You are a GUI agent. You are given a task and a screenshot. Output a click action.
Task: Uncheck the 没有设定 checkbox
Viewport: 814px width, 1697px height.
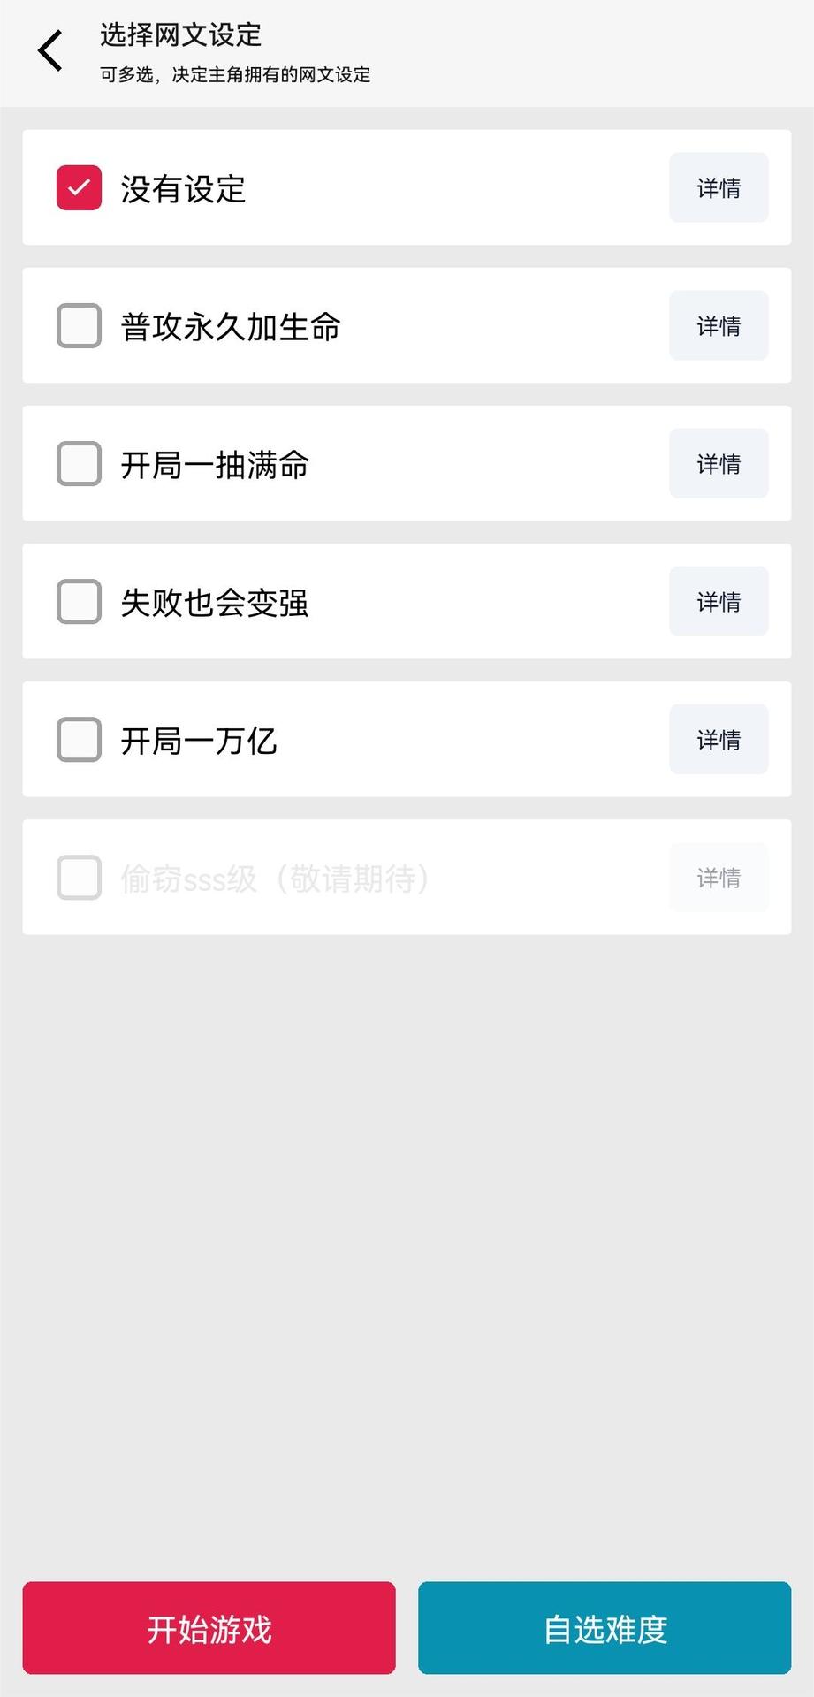[x=79, y=188]
